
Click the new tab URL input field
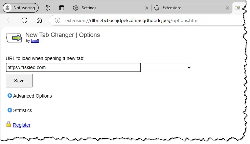click(x=73, y=67)
